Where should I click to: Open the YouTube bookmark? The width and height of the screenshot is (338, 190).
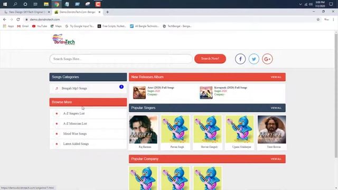point(40,26)
